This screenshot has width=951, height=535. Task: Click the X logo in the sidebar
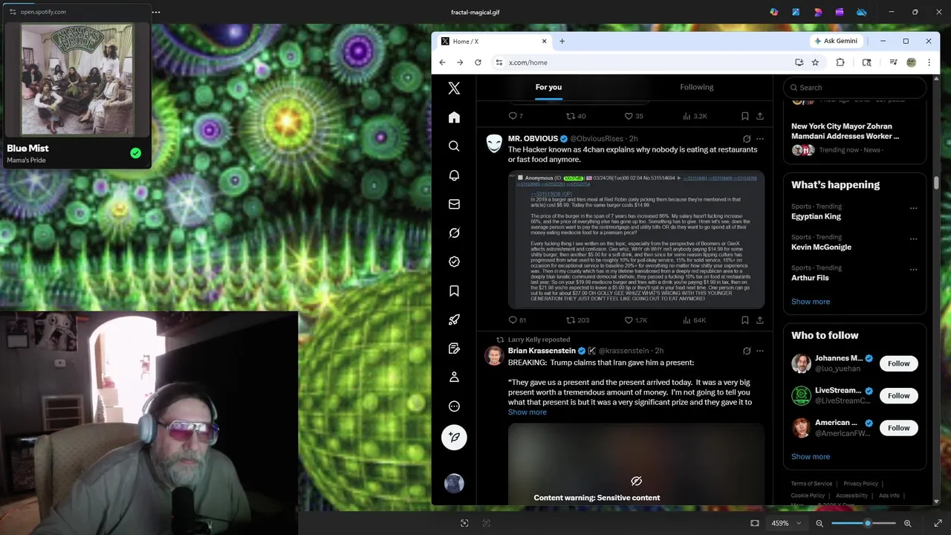pos(454,88)
